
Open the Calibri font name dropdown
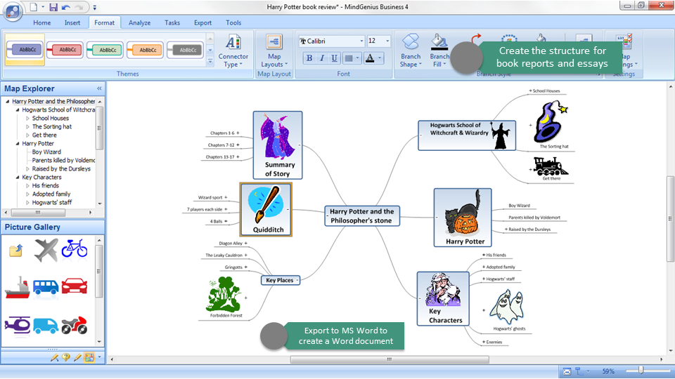(361, 41)
